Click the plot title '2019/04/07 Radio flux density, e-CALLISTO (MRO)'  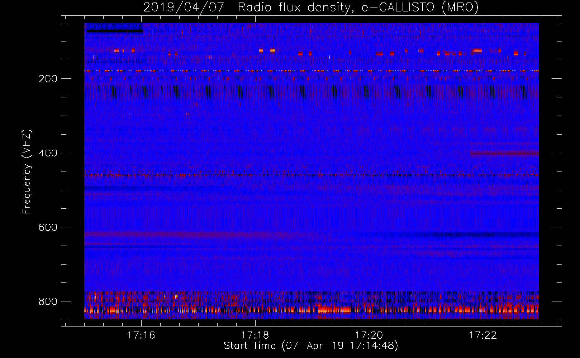click(x=311, y=7)
